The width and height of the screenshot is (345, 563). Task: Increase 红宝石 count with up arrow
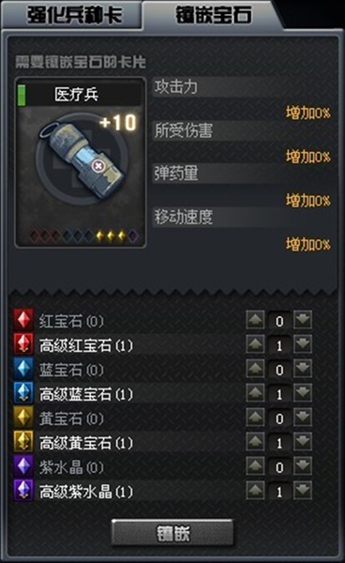[255, 320]
